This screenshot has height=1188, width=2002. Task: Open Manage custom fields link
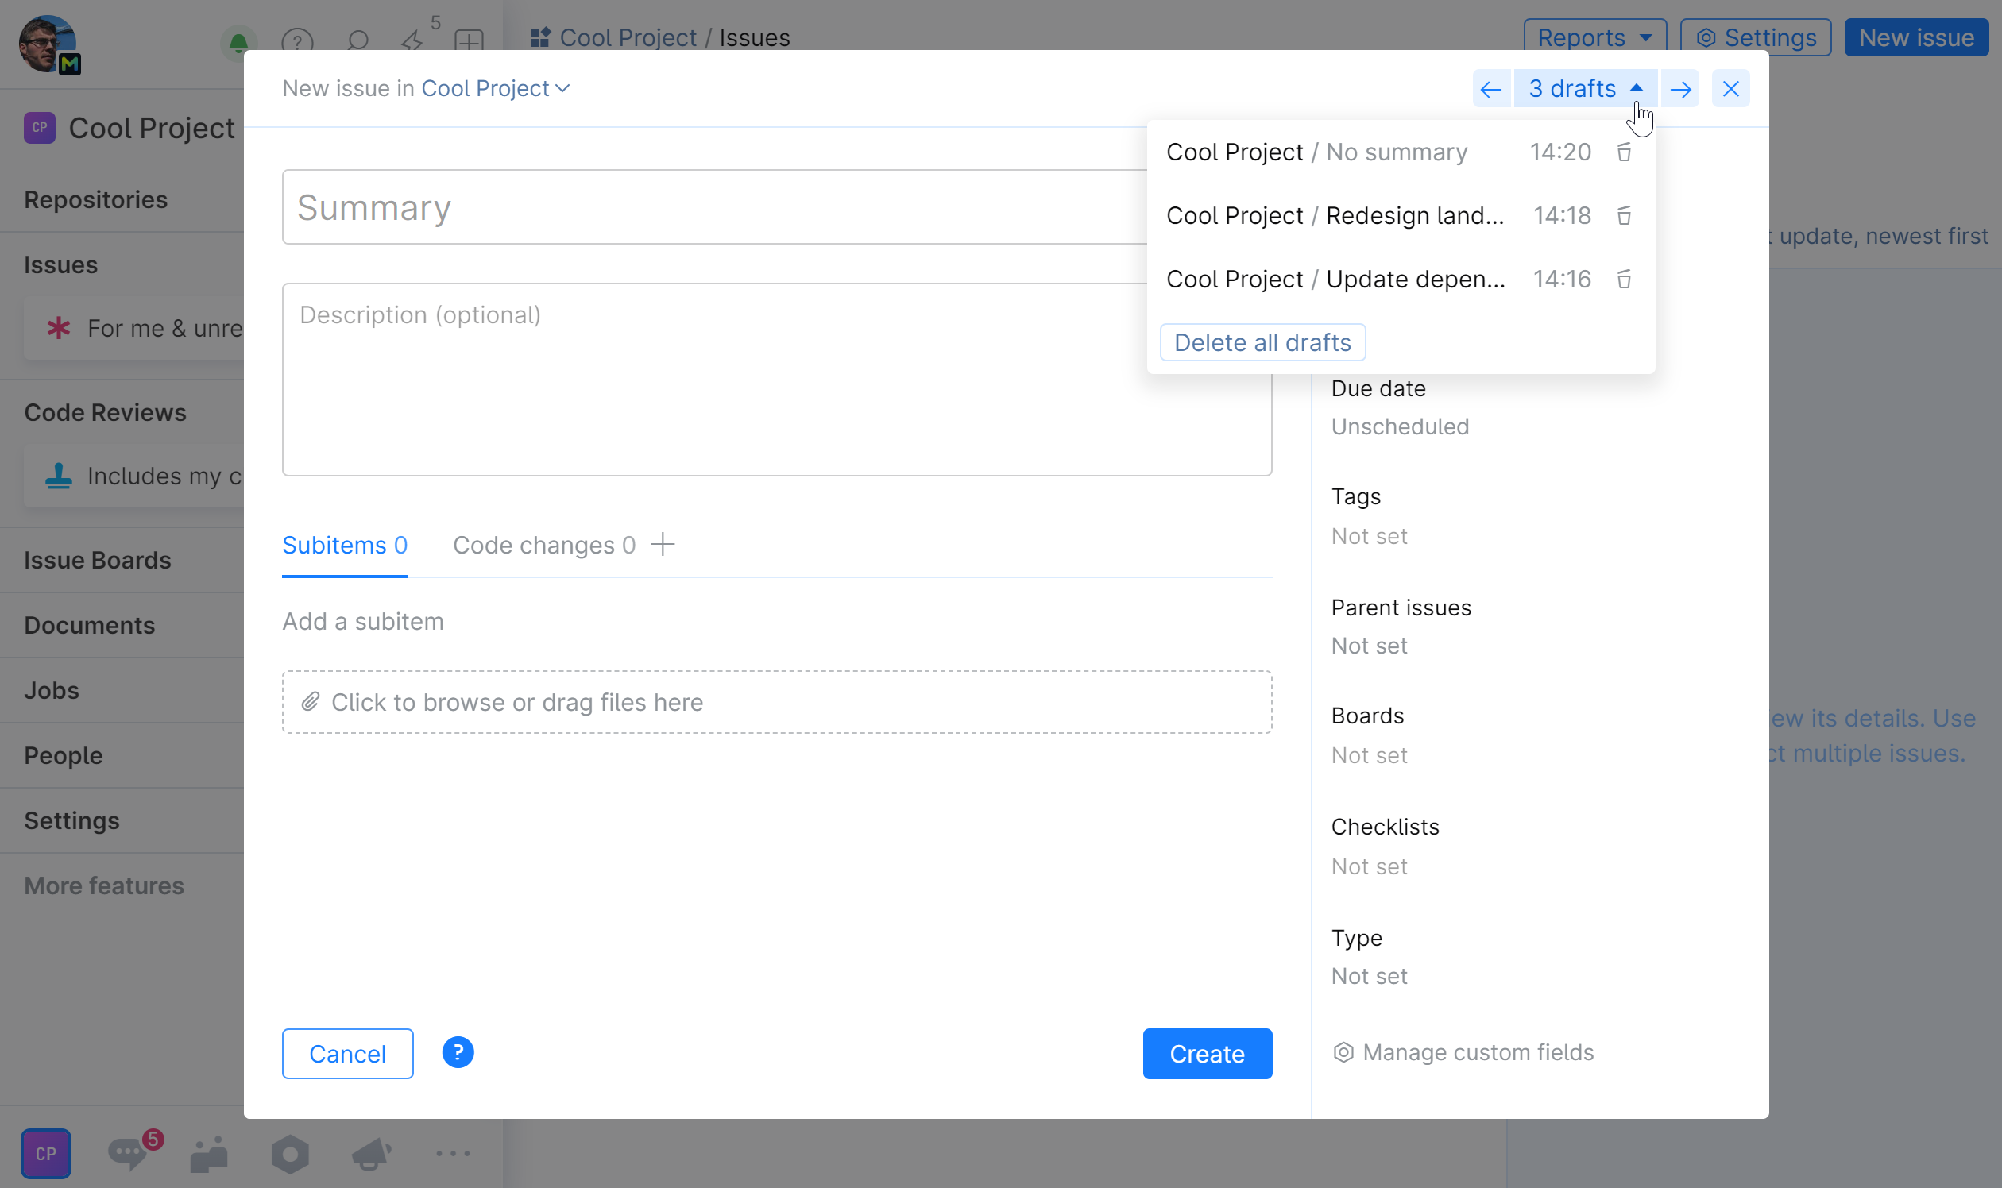[1478, 1052]
